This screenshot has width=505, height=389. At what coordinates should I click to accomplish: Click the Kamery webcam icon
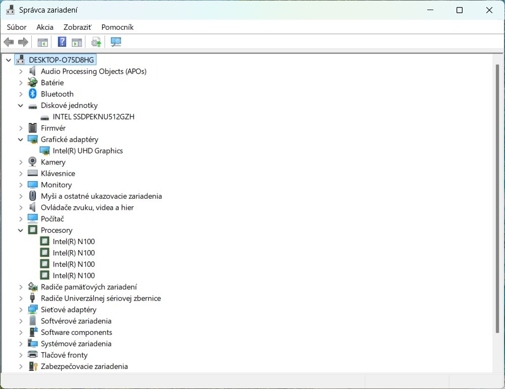tap(33, 162)
